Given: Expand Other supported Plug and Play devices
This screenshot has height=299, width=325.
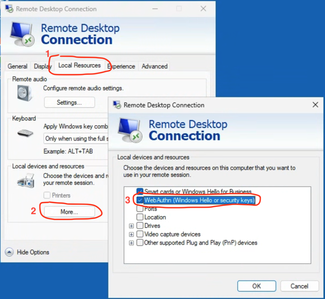Looking at the screenshot, I should [x=131, y=243].
